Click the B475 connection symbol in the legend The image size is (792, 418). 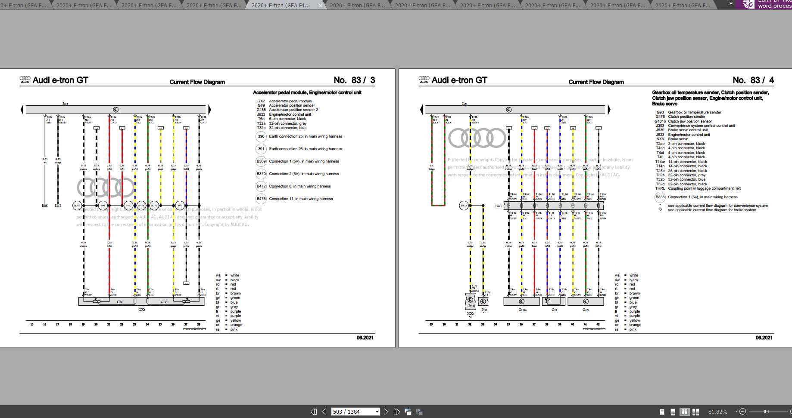pyautogui.click(x=261, y=199)
